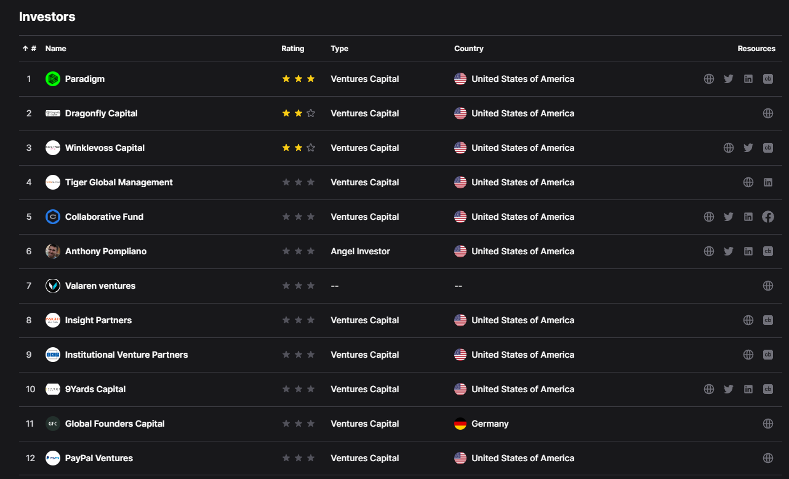The image size is (789, 479).
Task: Open Dragonfly Capital's website globe icon
Action: pos(768,113)
